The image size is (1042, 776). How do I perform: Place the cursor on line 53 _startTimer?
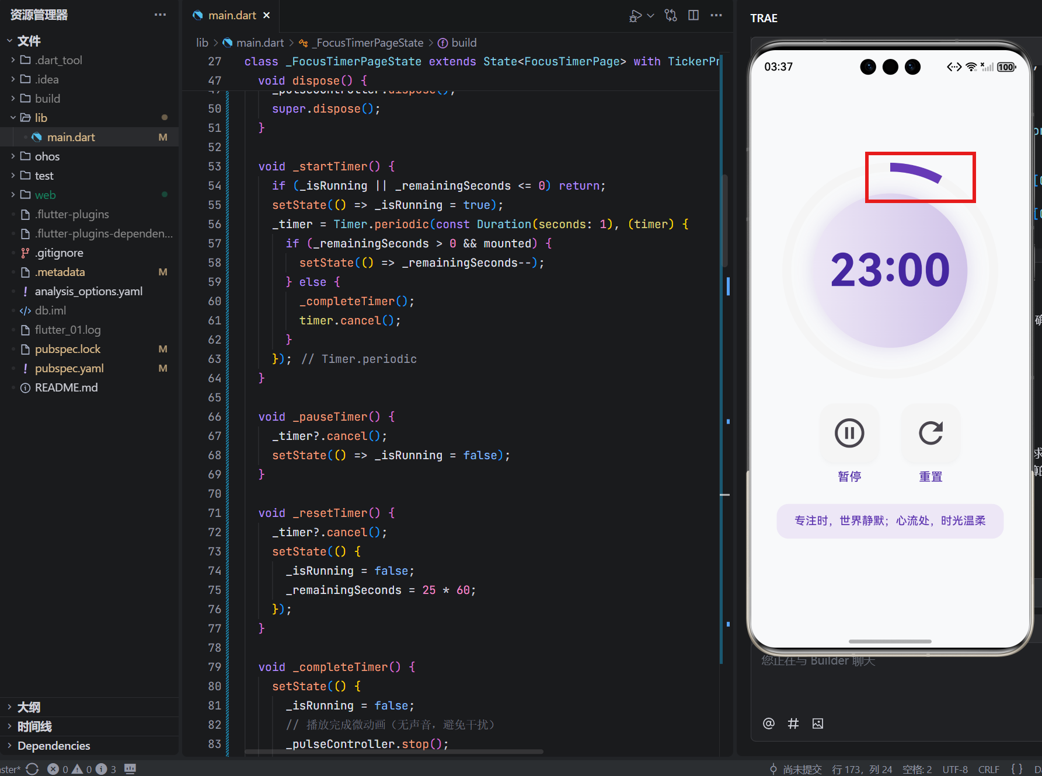pyautogui.click(x=327, y=166)
